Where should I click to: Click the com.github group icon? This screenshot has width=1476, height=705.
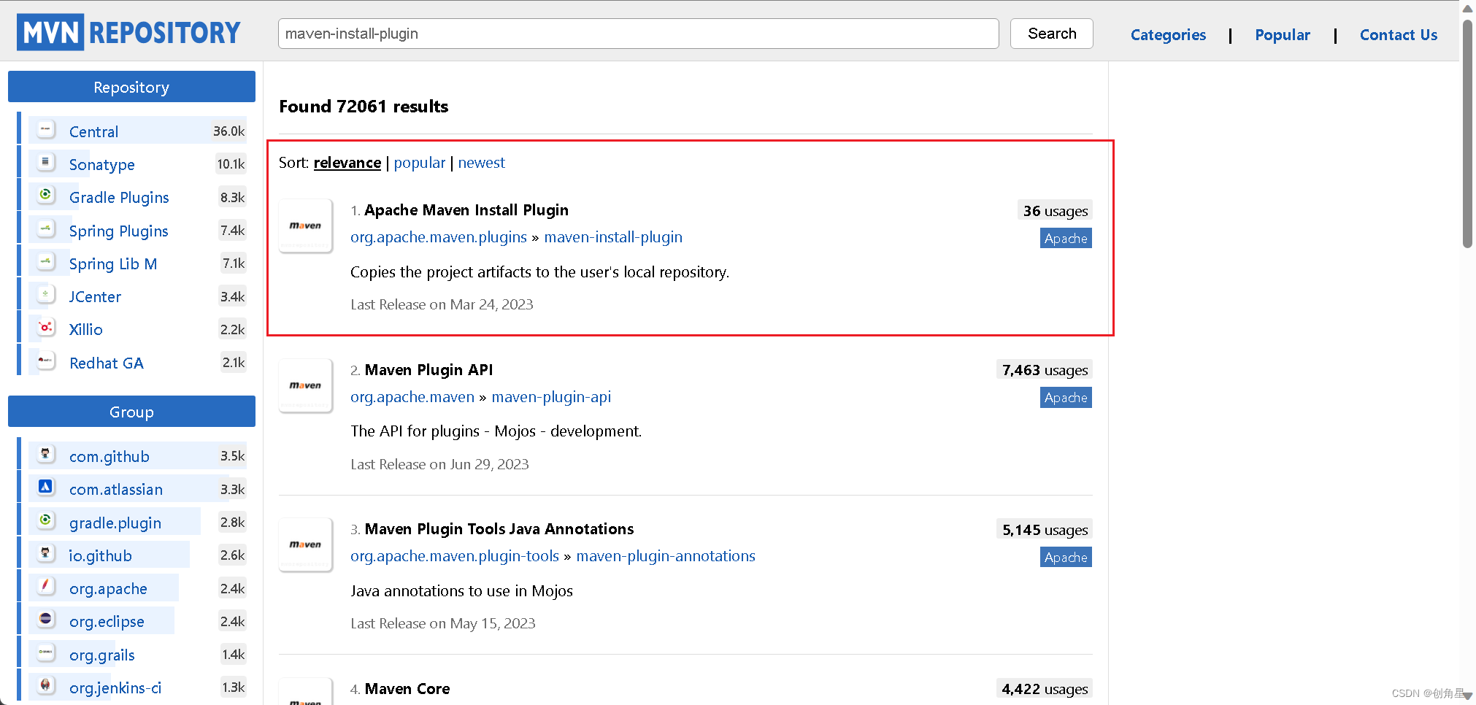point(45,455)
